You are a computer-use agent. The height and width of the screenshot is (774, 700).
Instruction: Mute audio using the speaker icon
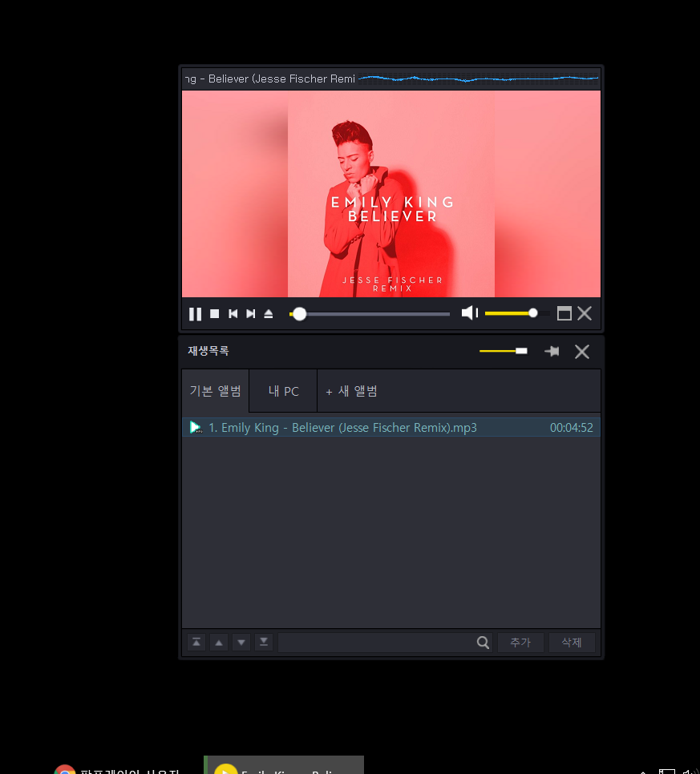[470, 313]
